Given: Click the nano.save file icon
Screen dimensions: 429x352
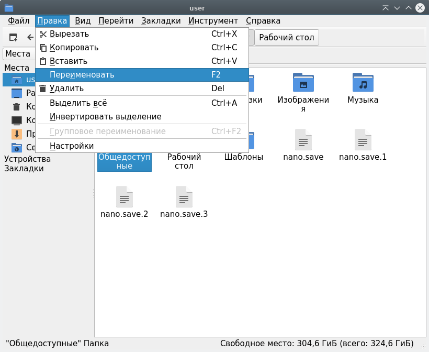Looking at the screenshot, I should coord(303,140).
